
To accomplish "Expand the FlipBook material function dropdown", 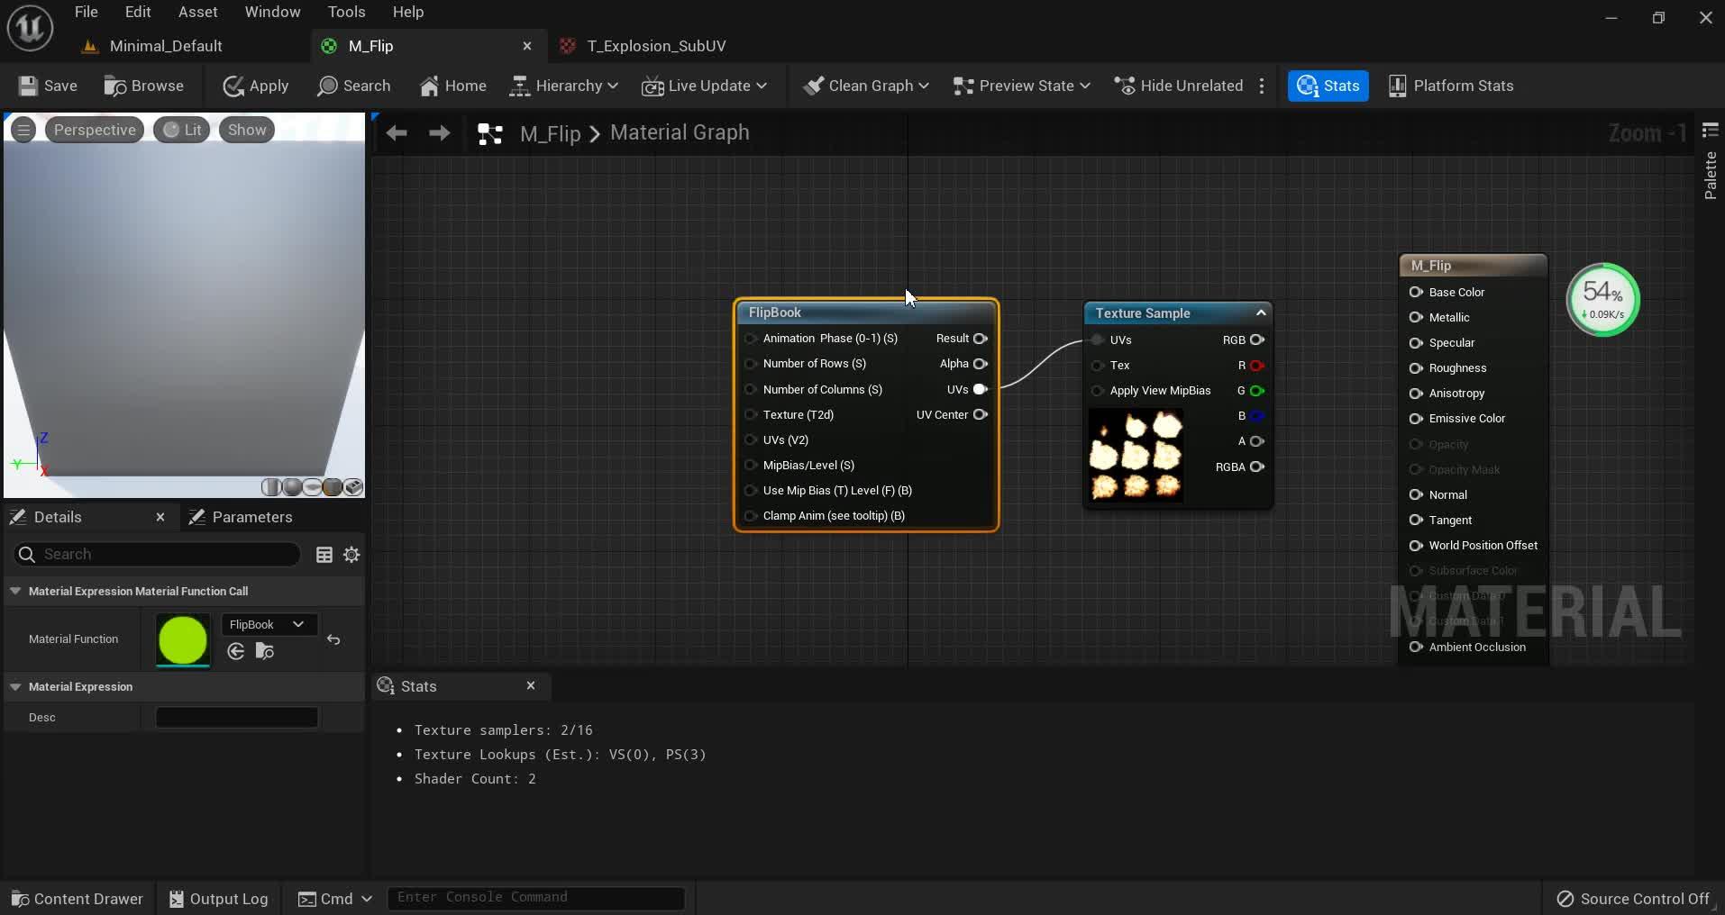I will [268, 624].
